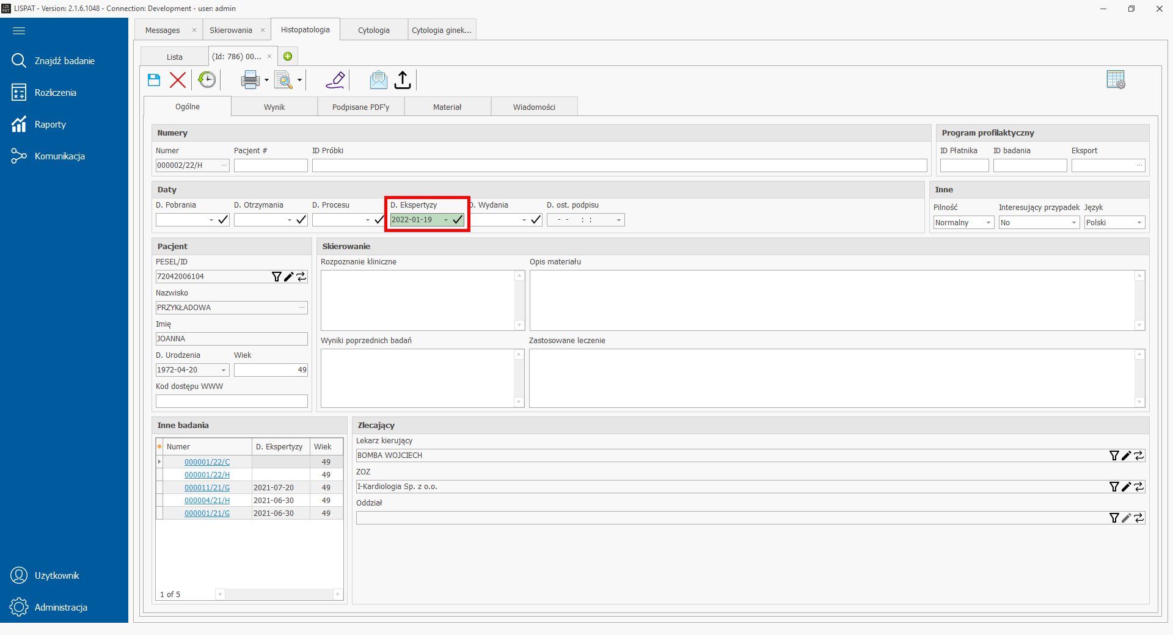Image resolution: width=1173 pixels, height=635 pixels.
Task: Close the (Id: 786) record tab
Action: point(269,56)
